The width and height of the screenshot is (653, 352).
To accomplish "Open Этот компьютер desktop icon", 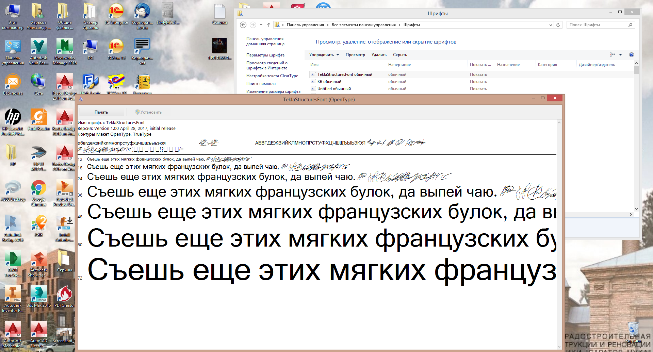I will (13, 16).
